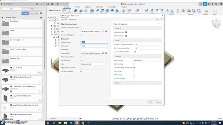Refresh the data panel
Image resolution: width=223 pixels, height=125 pixels.
click(37, 4)
